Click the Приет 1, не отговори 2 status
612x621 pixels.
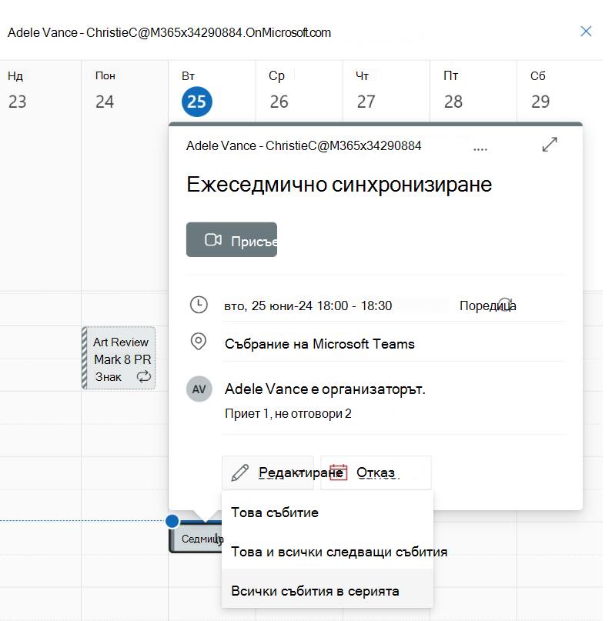288,413
